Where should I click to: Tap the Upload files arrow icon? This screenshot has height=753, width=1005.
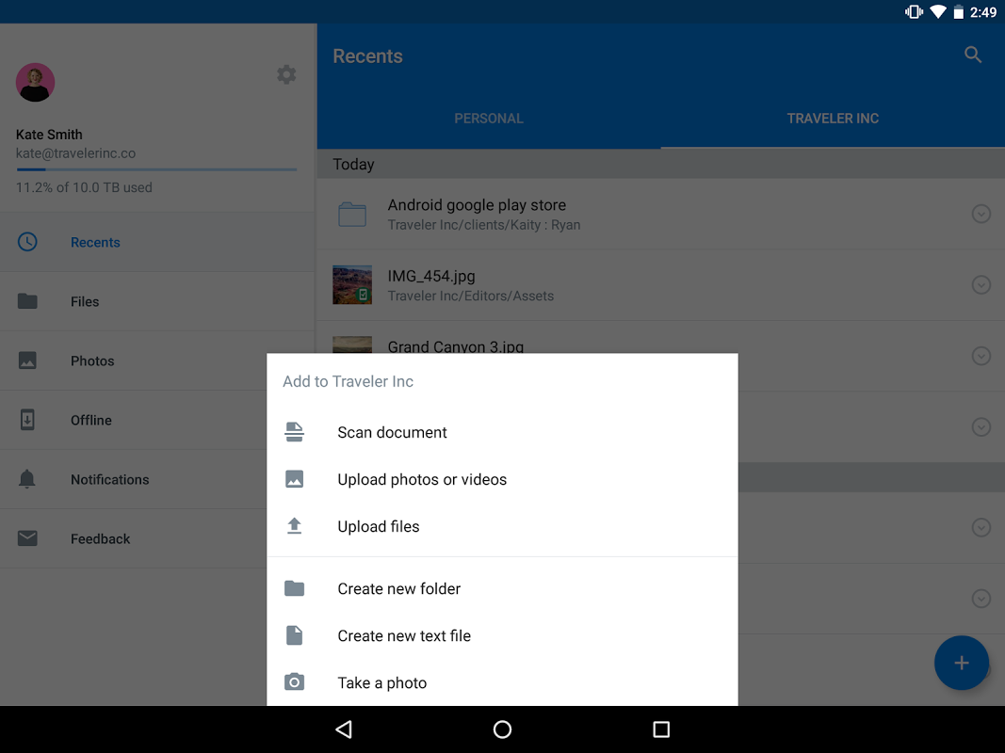click(x=294, y=526)
